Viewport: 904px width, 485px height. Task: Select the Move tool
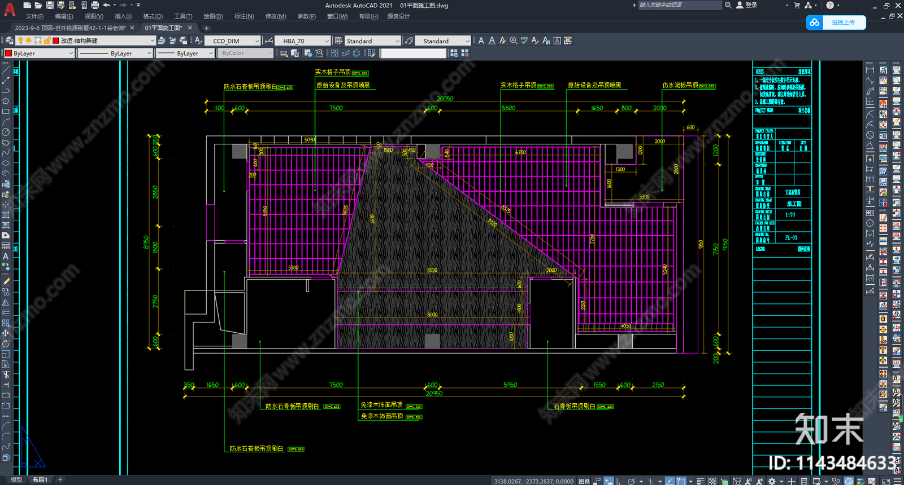pos(6,333)
